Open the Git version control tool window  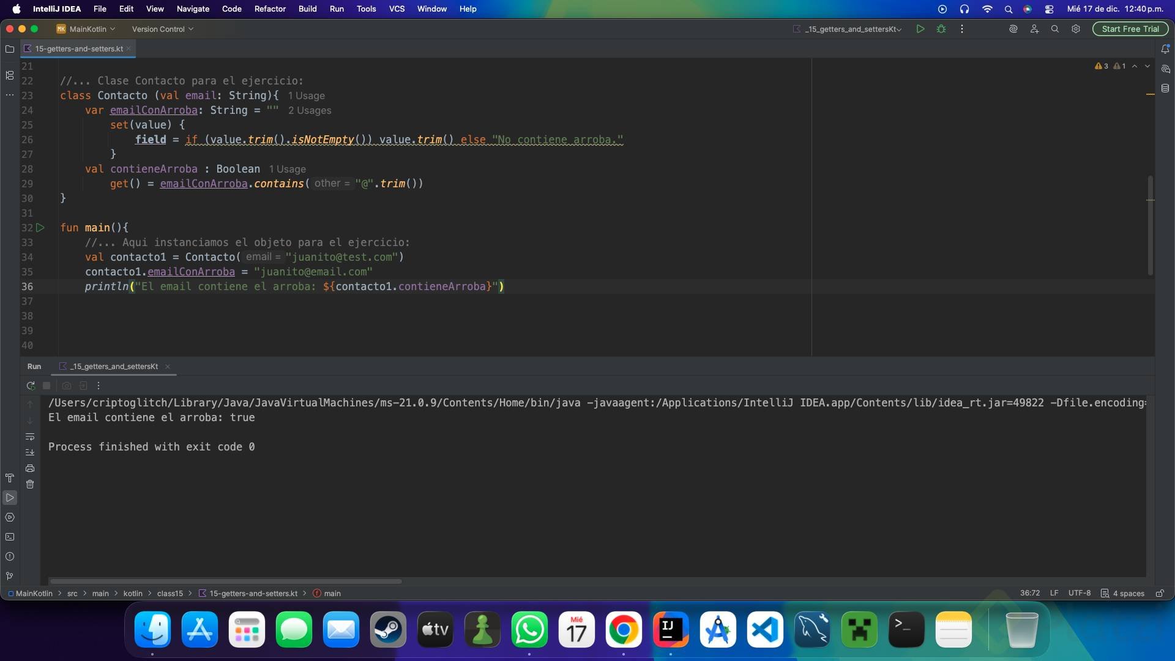point(10,576)
